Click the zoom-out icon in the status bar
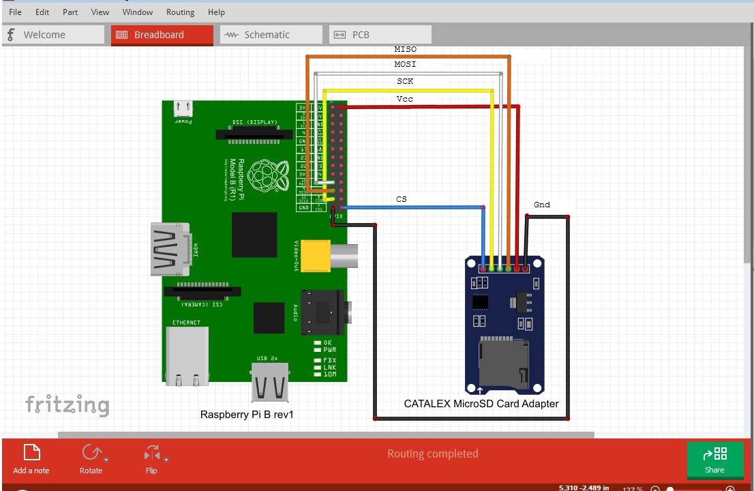754x491 pixels. click(655, 488)
